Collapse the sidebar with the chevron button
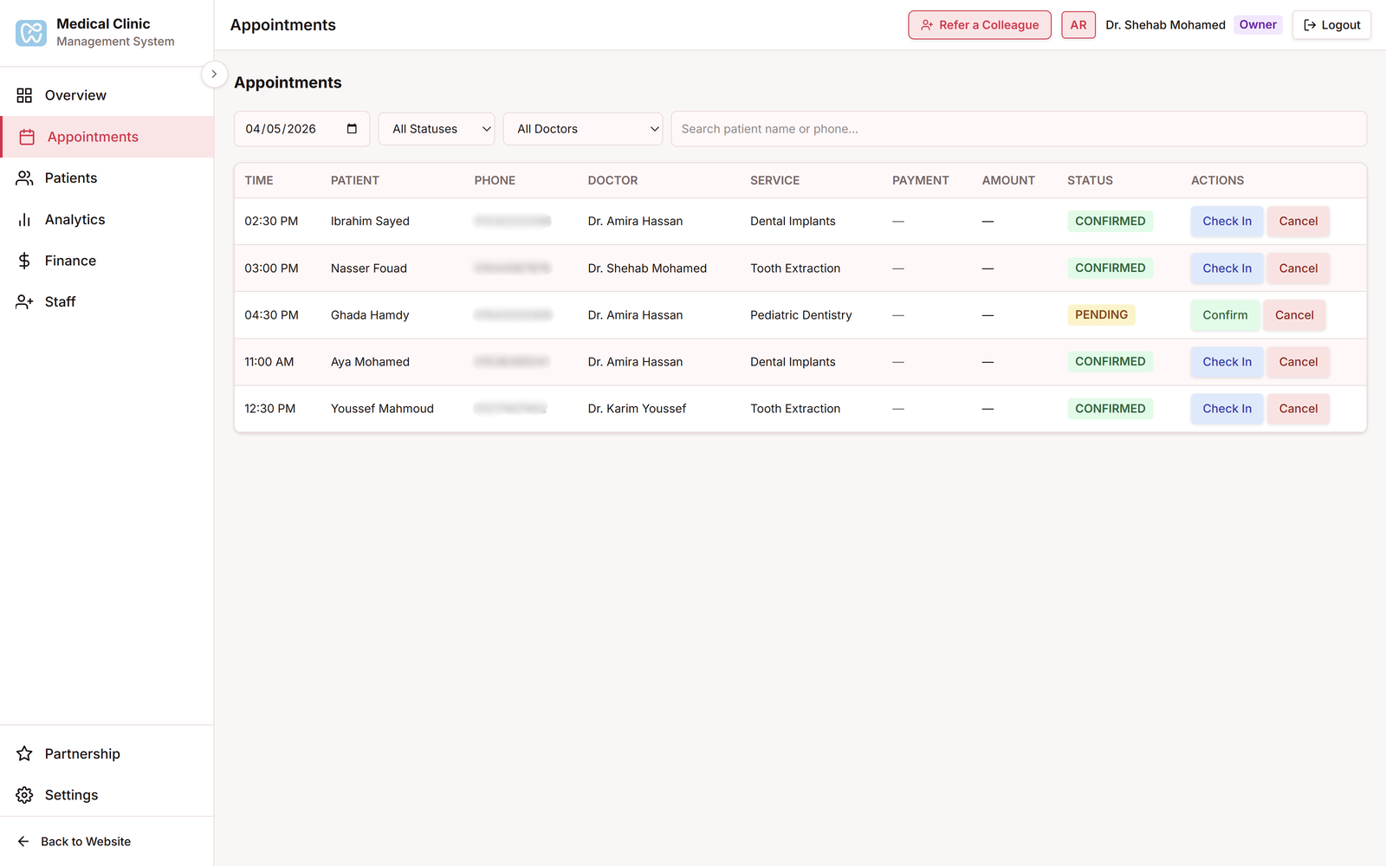 pos(214,74)
